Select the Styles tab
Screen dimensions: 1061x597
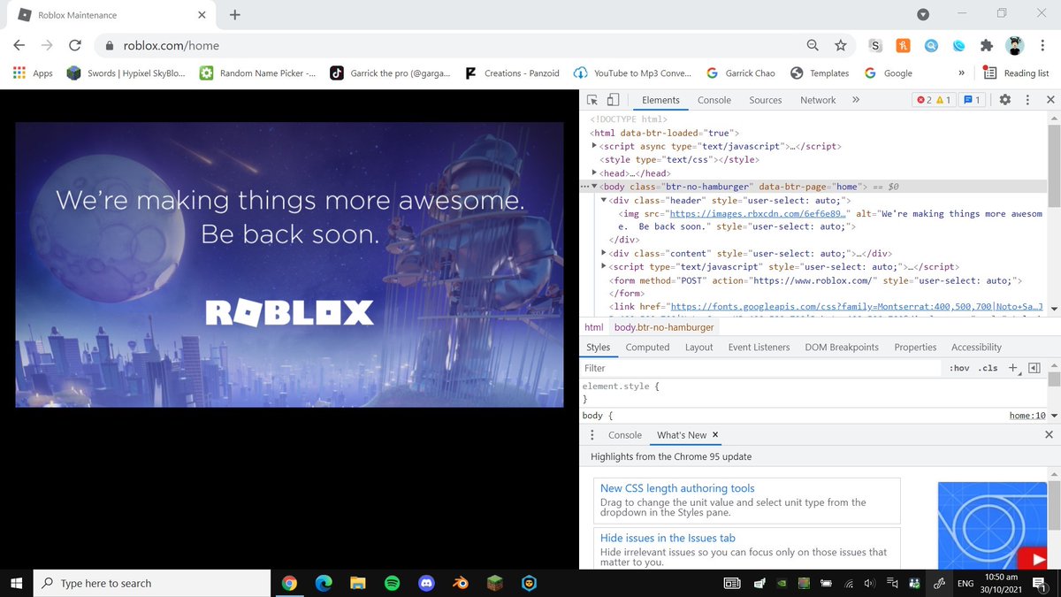[598, 347]
